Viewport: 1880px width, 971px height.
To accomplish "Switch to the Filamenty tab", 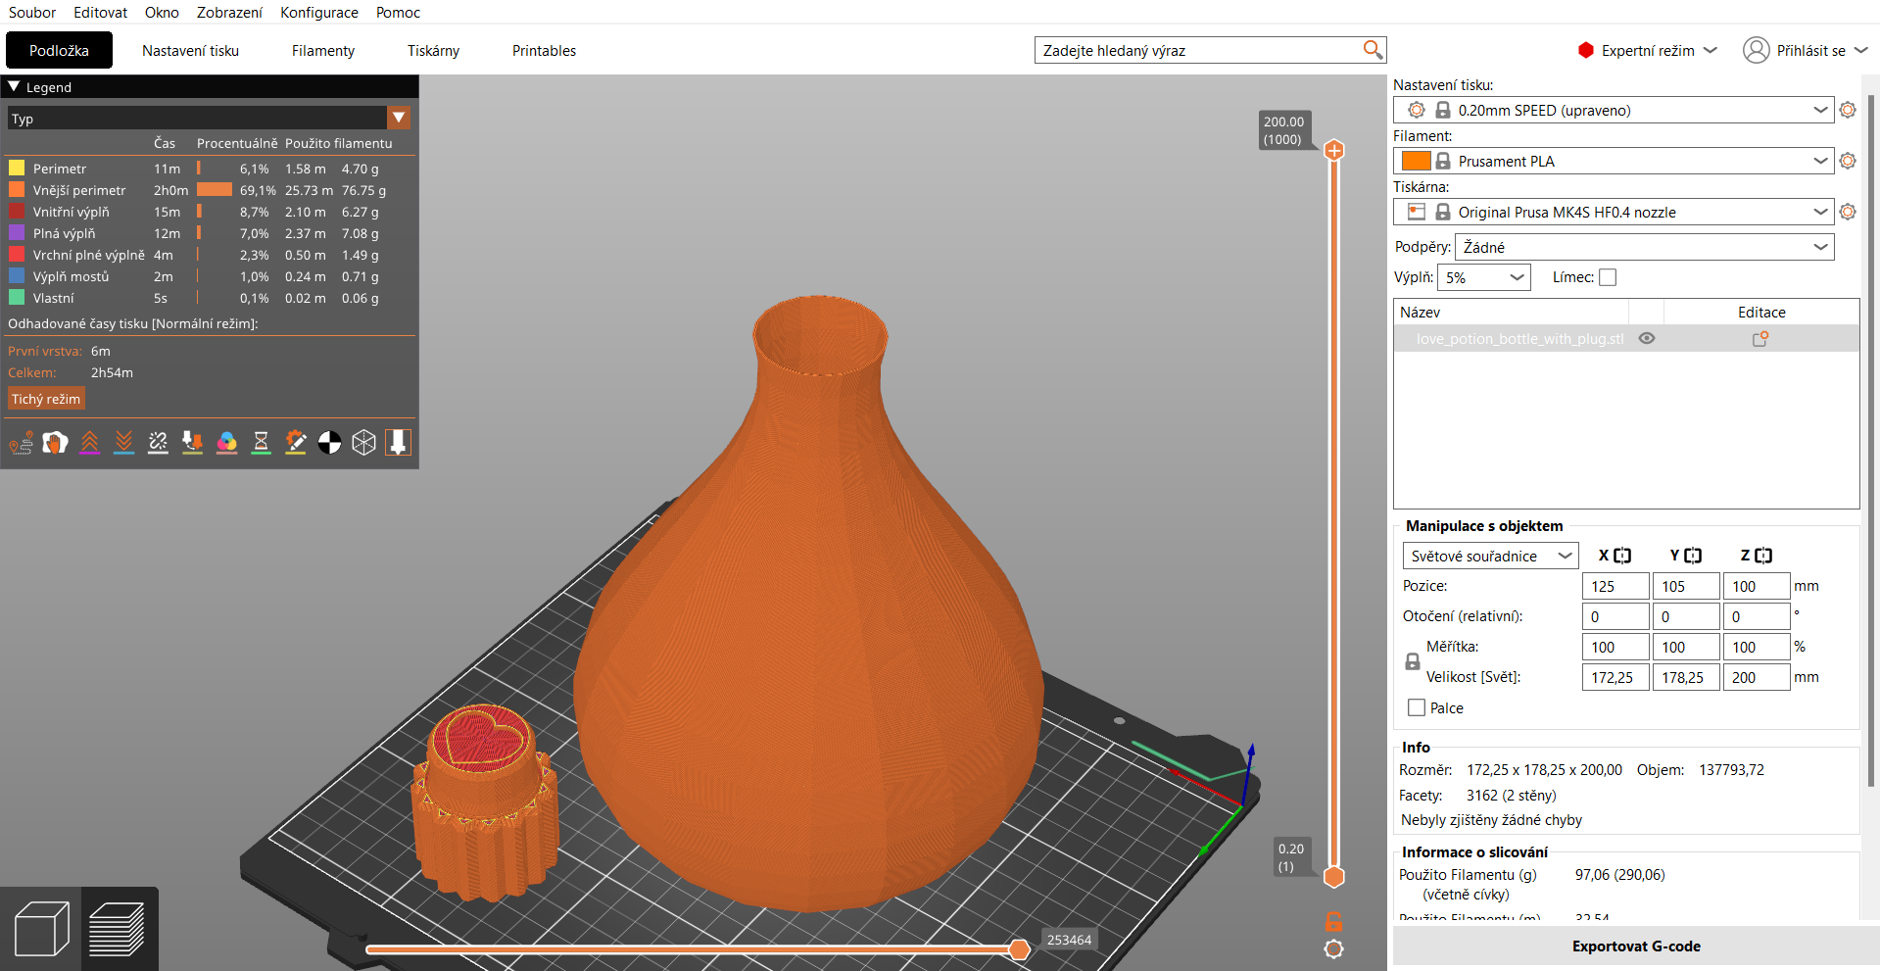I will click(x=323, y=50).
